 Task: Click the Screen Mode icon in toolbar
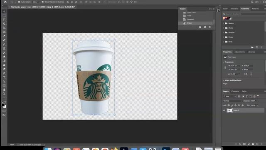point(4,115)
